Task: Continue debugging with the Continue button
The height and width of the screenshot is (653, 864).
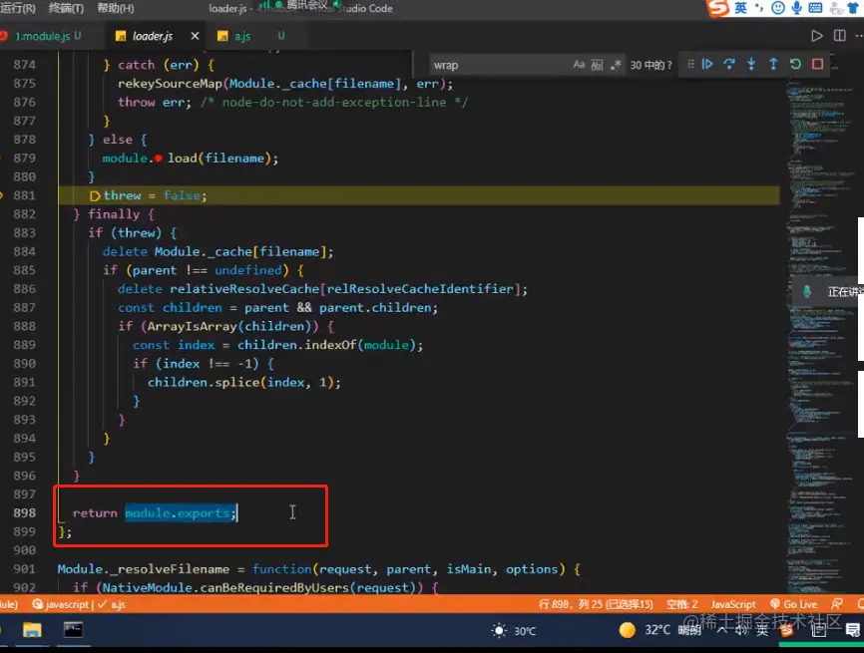Action: pyautogui.click(x=707, y=65)
